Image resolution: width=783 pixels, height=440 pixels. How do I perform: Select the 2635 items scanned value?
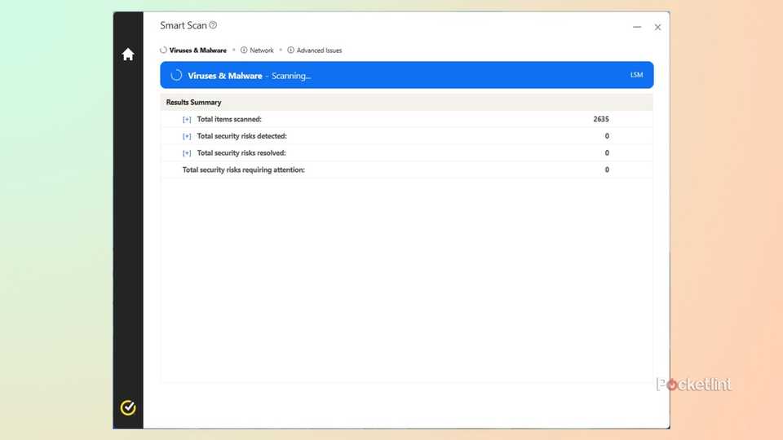click(x=601, y=119)
